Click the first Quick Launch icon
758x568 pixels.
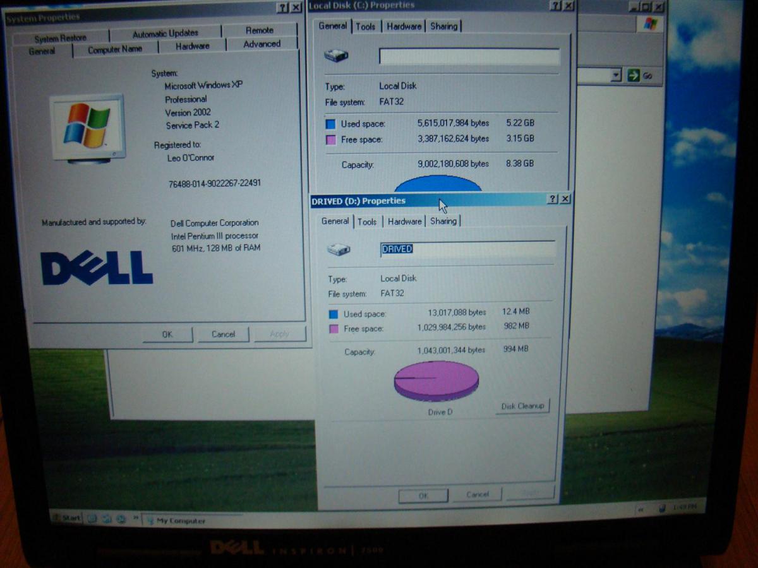pos(92,519)
